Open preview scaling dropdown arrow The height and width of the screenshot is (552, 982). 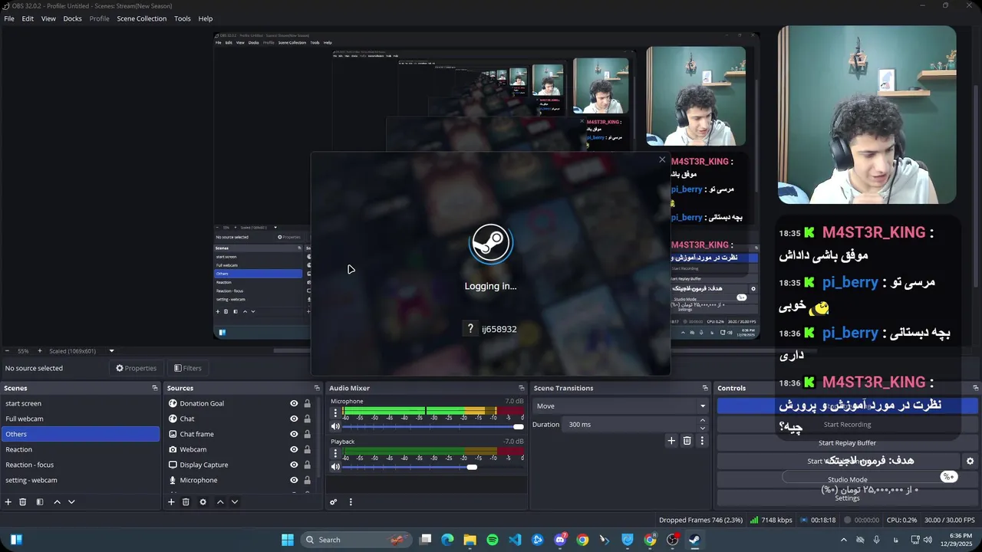(111, 351)
